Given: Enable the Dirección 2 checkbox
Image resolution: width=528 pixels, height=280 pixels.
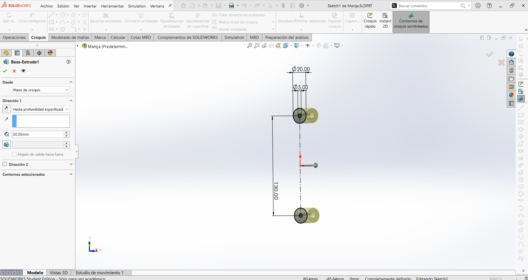Looking at the screenshot, I should 5,164.
